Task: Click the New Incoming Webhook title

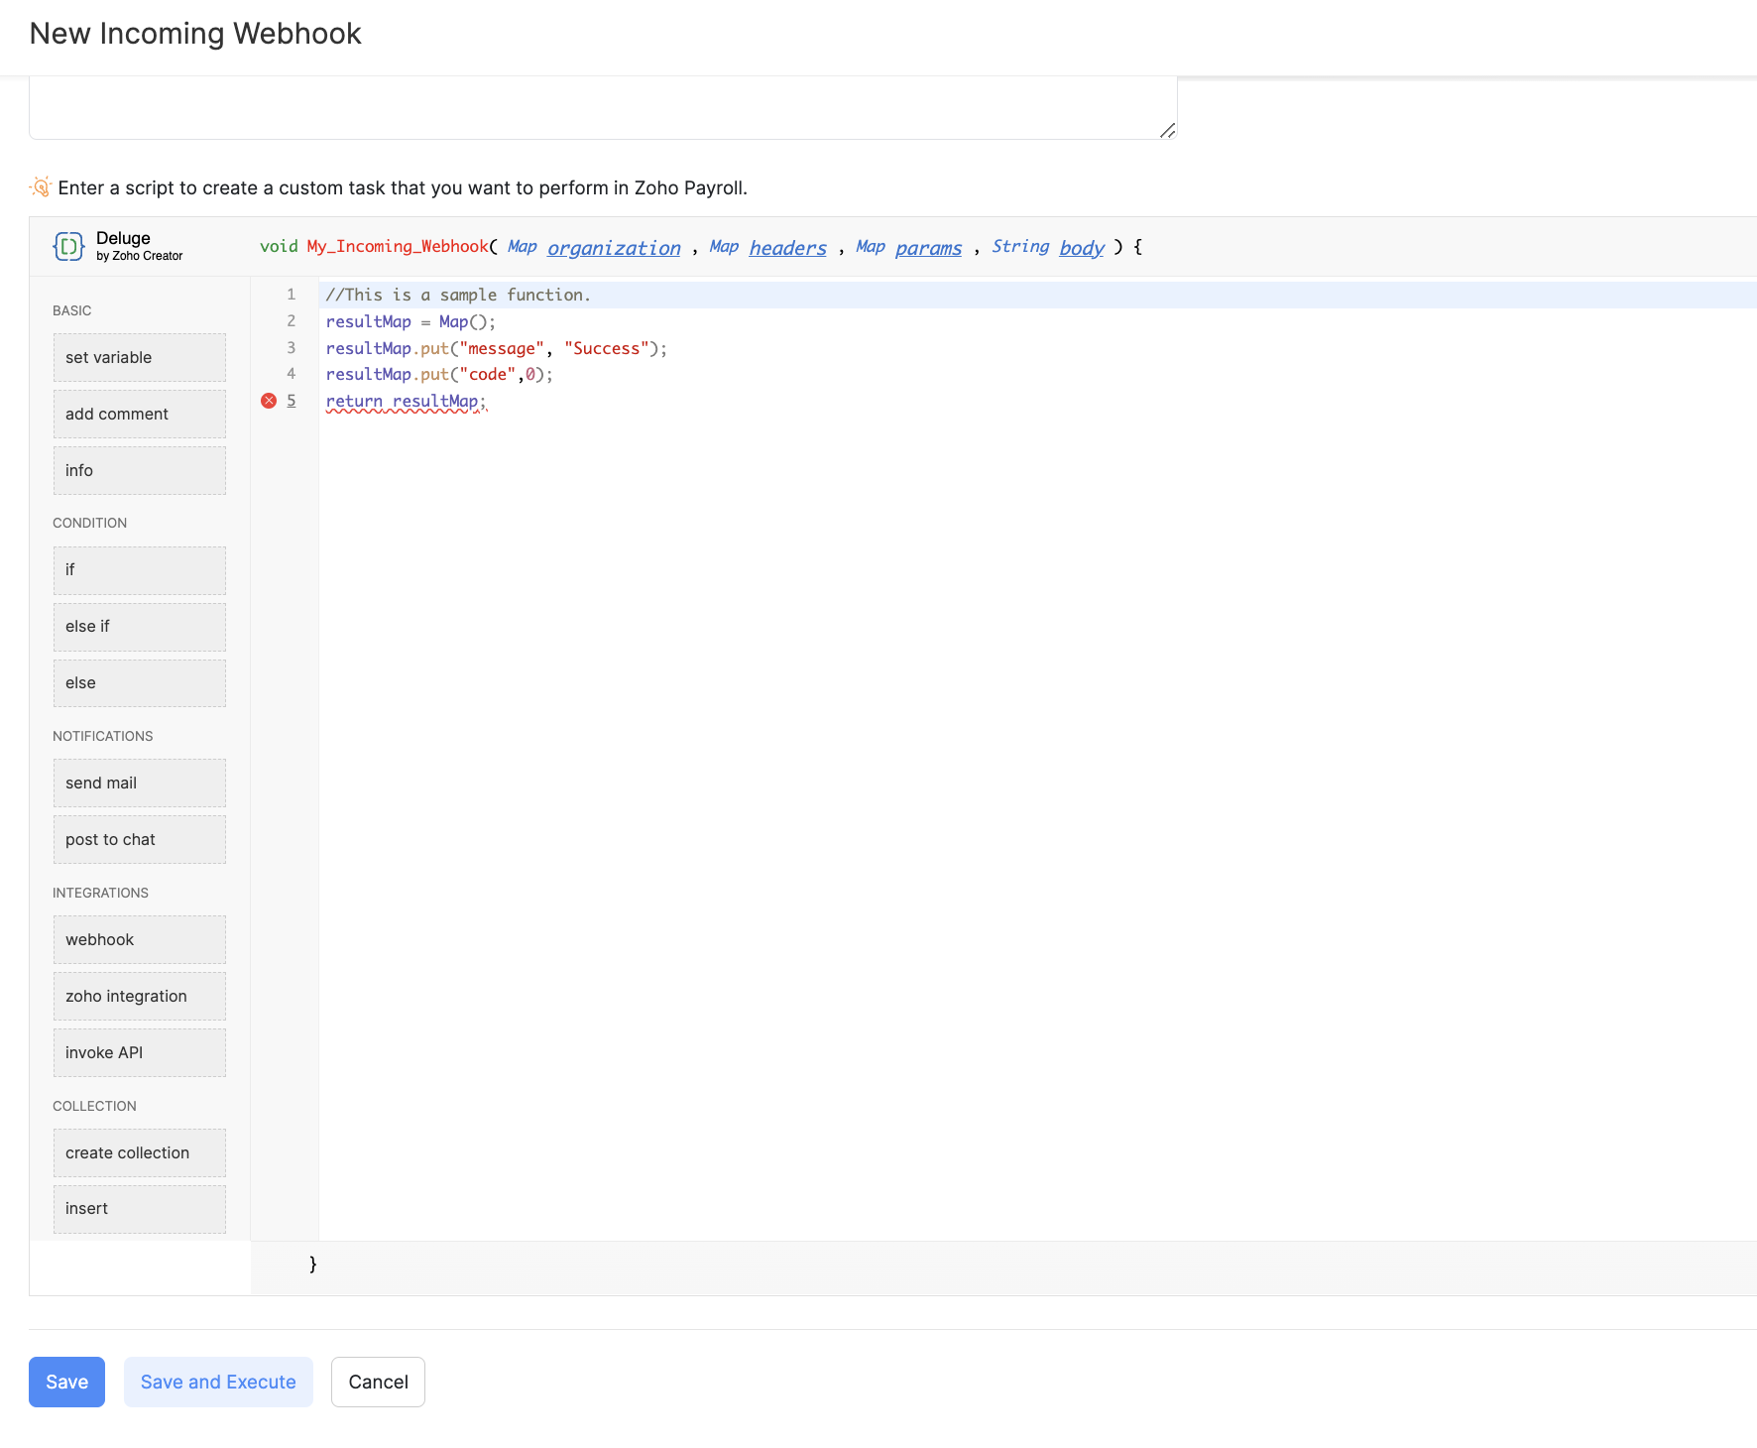Action: pyautogui.click(x=195, y=34)
